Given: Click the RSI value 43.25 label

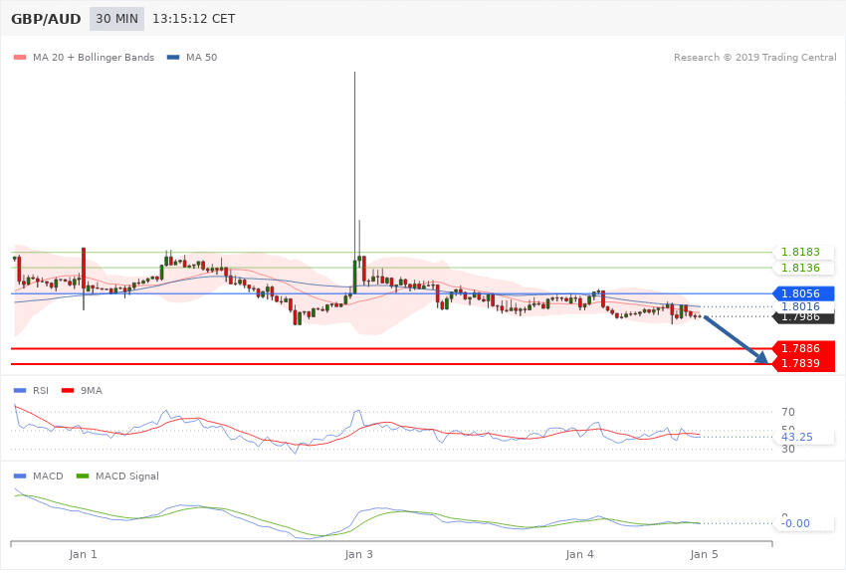Looking at the screenshot, I should point(796,437).
